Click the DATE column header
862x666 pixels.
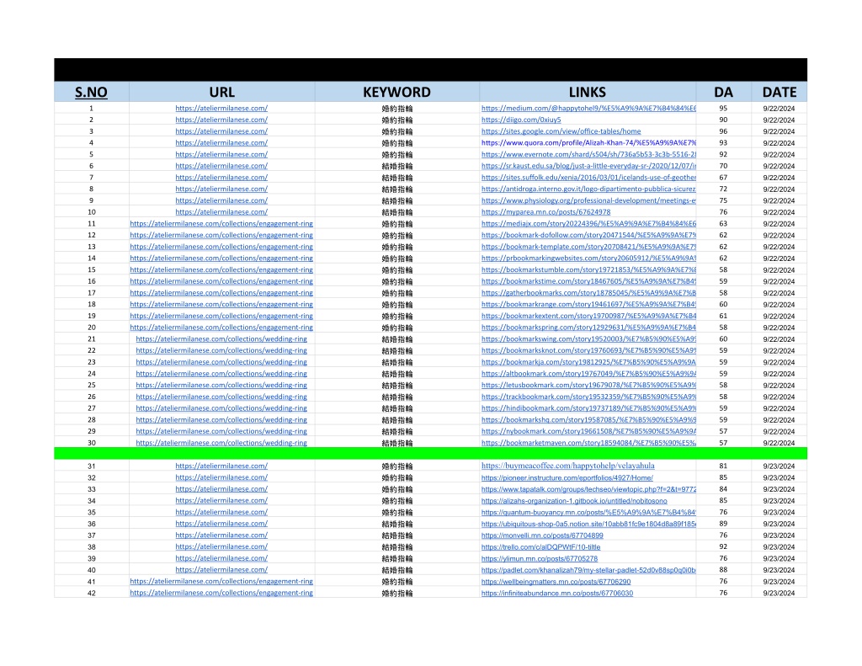[779, 92]
